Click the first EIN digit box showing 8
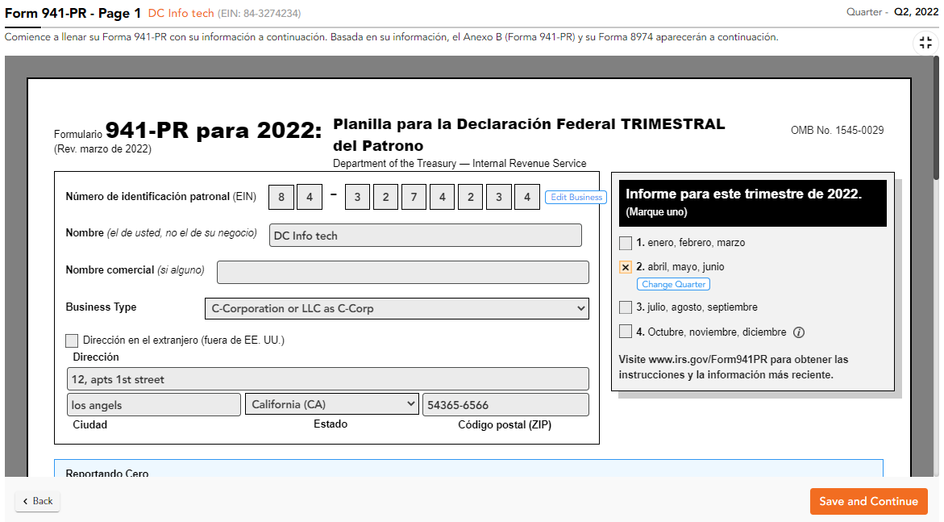 coord(281,196)
